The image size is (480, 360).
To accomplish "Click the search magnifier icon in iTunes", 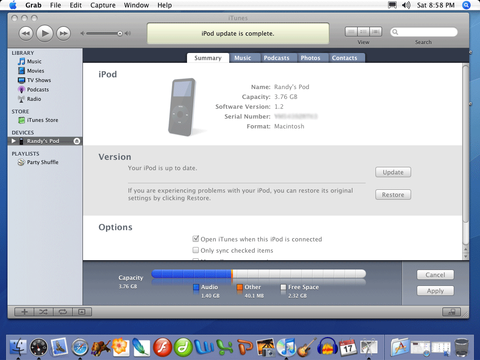I will pos(395,32).
